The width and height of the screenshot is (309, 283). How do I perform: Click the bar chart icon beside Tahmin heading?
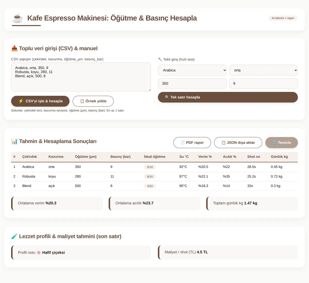pyautogui.click(x=14, y=141)
